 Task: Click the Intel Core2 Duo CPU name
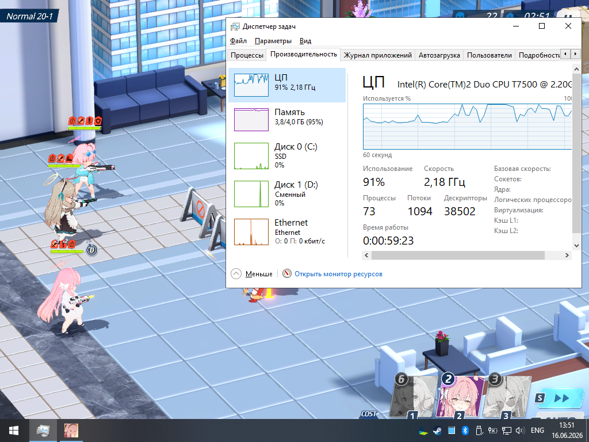484,84
